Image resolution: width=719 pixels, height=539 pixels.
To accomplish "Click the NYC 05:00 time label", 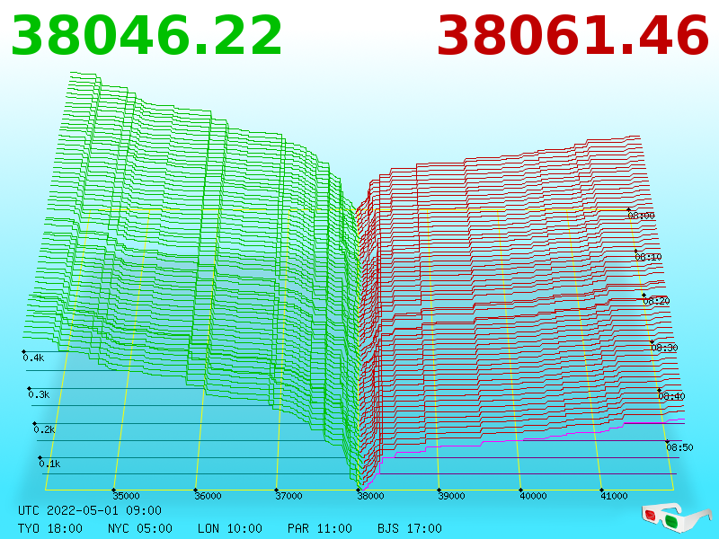I will [140, 528].
